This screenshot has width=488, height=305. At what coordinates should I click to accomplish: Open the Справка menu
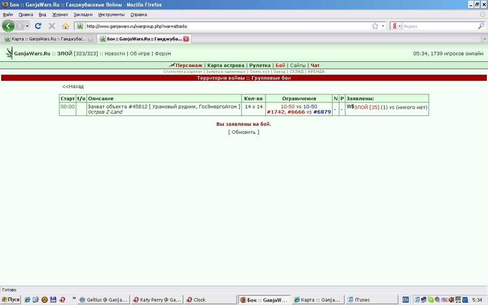tap(139, 15)
